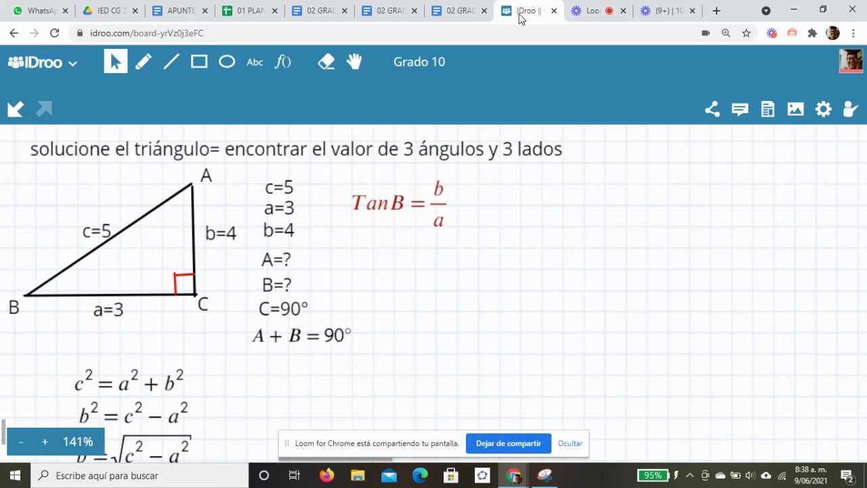Reload the current page
This screenshot has width=867, height=488.
tap(55, 33)
